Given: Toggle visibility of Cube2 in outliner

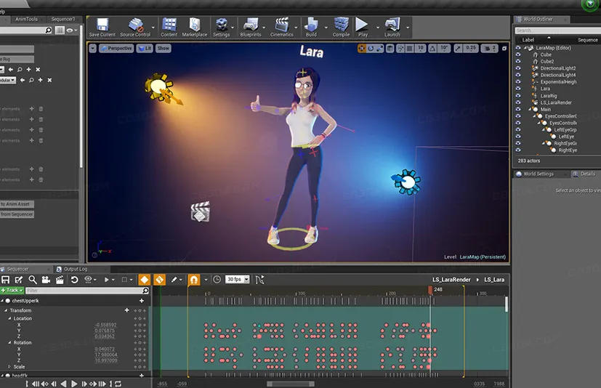Looking at the screenshot, I should [518, 61].
